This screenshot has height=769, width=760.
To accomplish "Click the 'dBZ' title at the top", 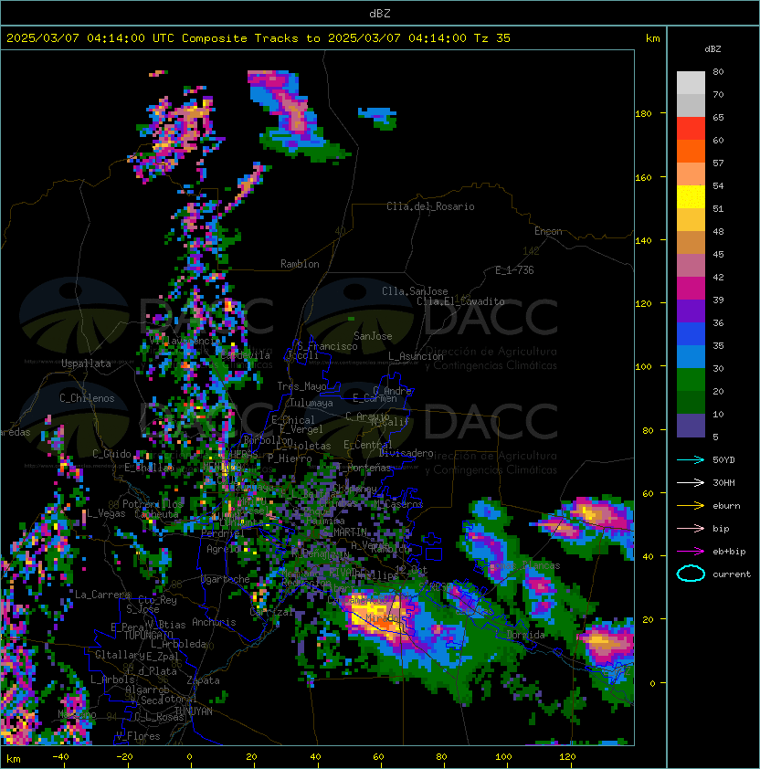I will point(380,13).
